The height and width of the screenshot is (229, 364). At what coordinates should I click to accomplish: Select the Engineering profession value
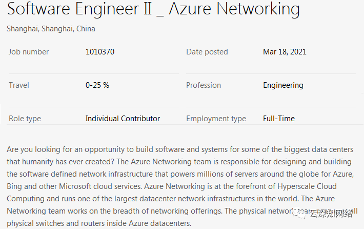[283, 85]
